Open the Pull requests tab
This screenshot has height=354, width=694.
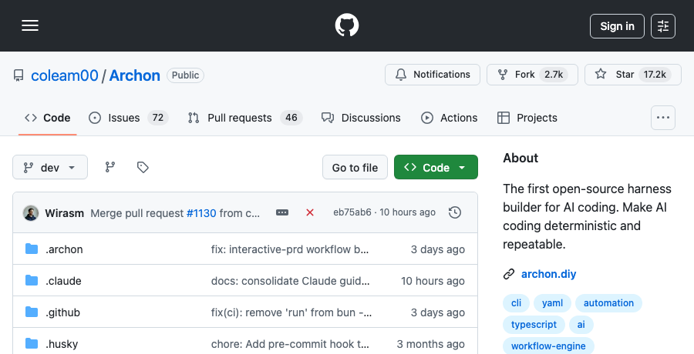245,118
